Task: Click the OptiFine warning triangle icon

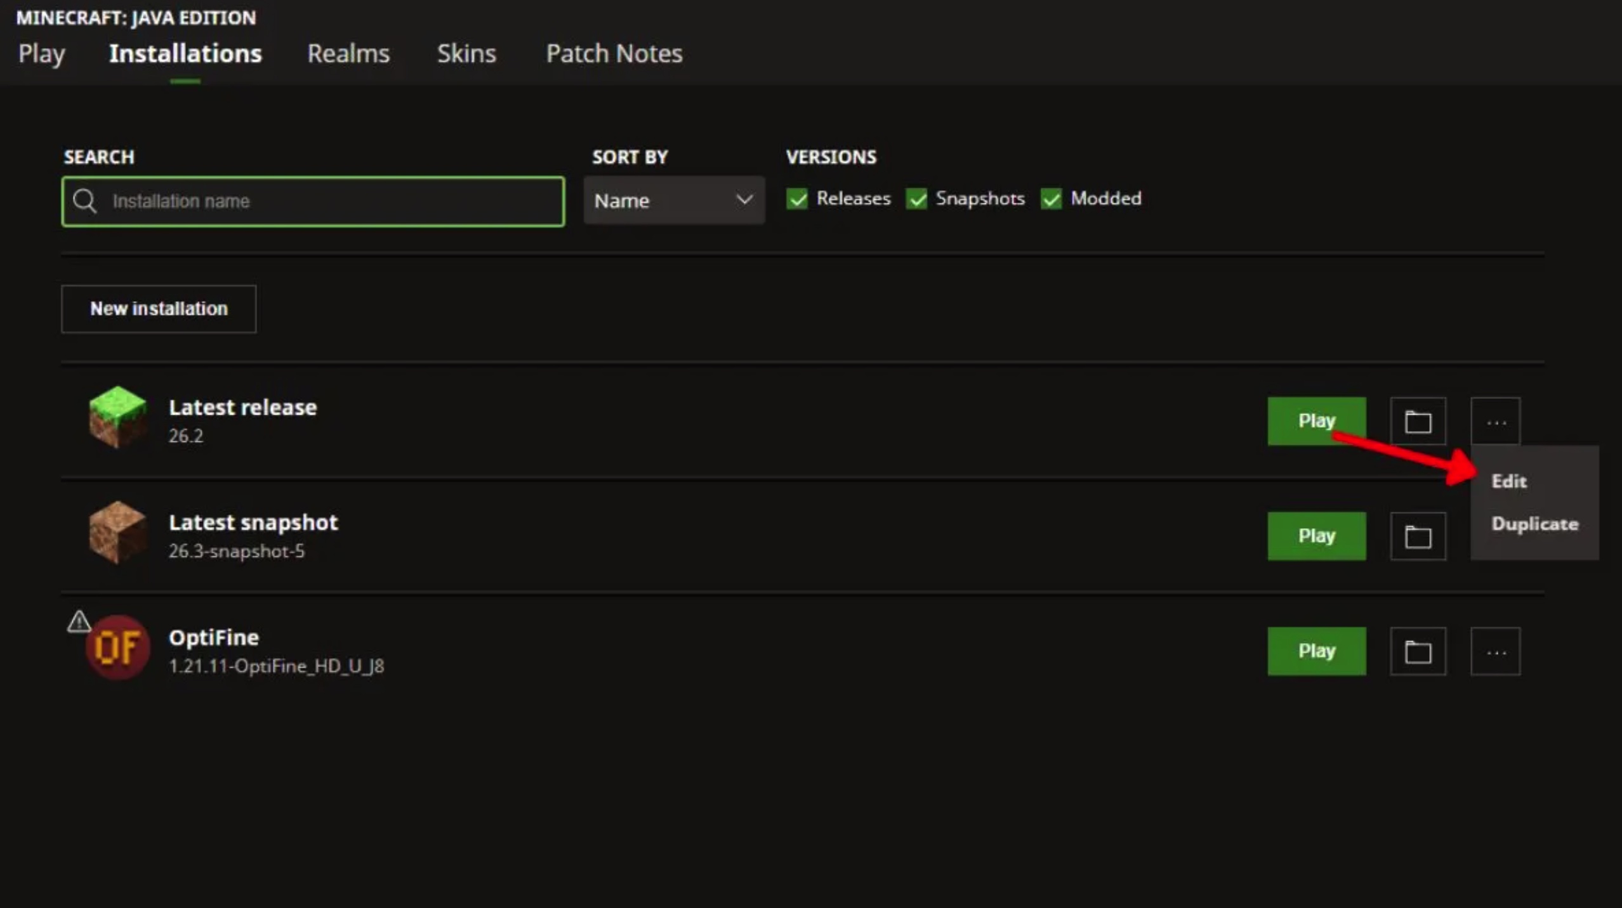Action: [79, 621]
